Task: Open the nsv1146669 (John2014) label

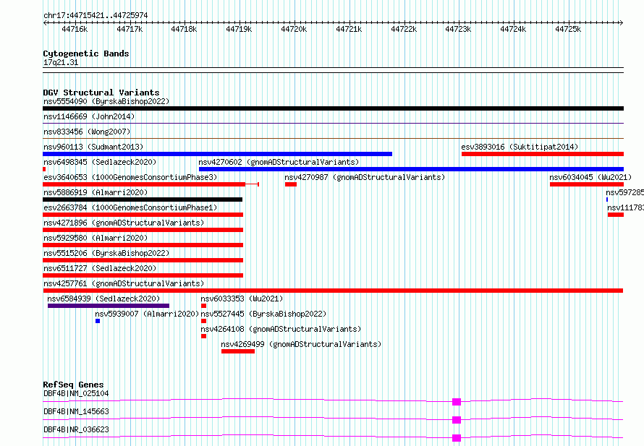Action: [x=89, y=116]
